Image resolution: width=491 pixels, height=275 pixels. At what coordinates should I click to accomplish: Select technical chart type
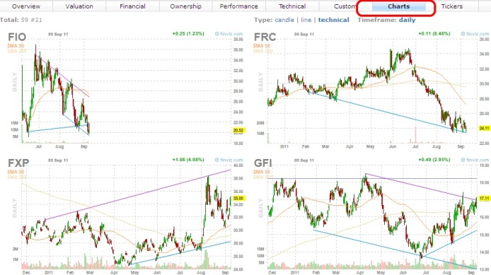coord(333,20)
